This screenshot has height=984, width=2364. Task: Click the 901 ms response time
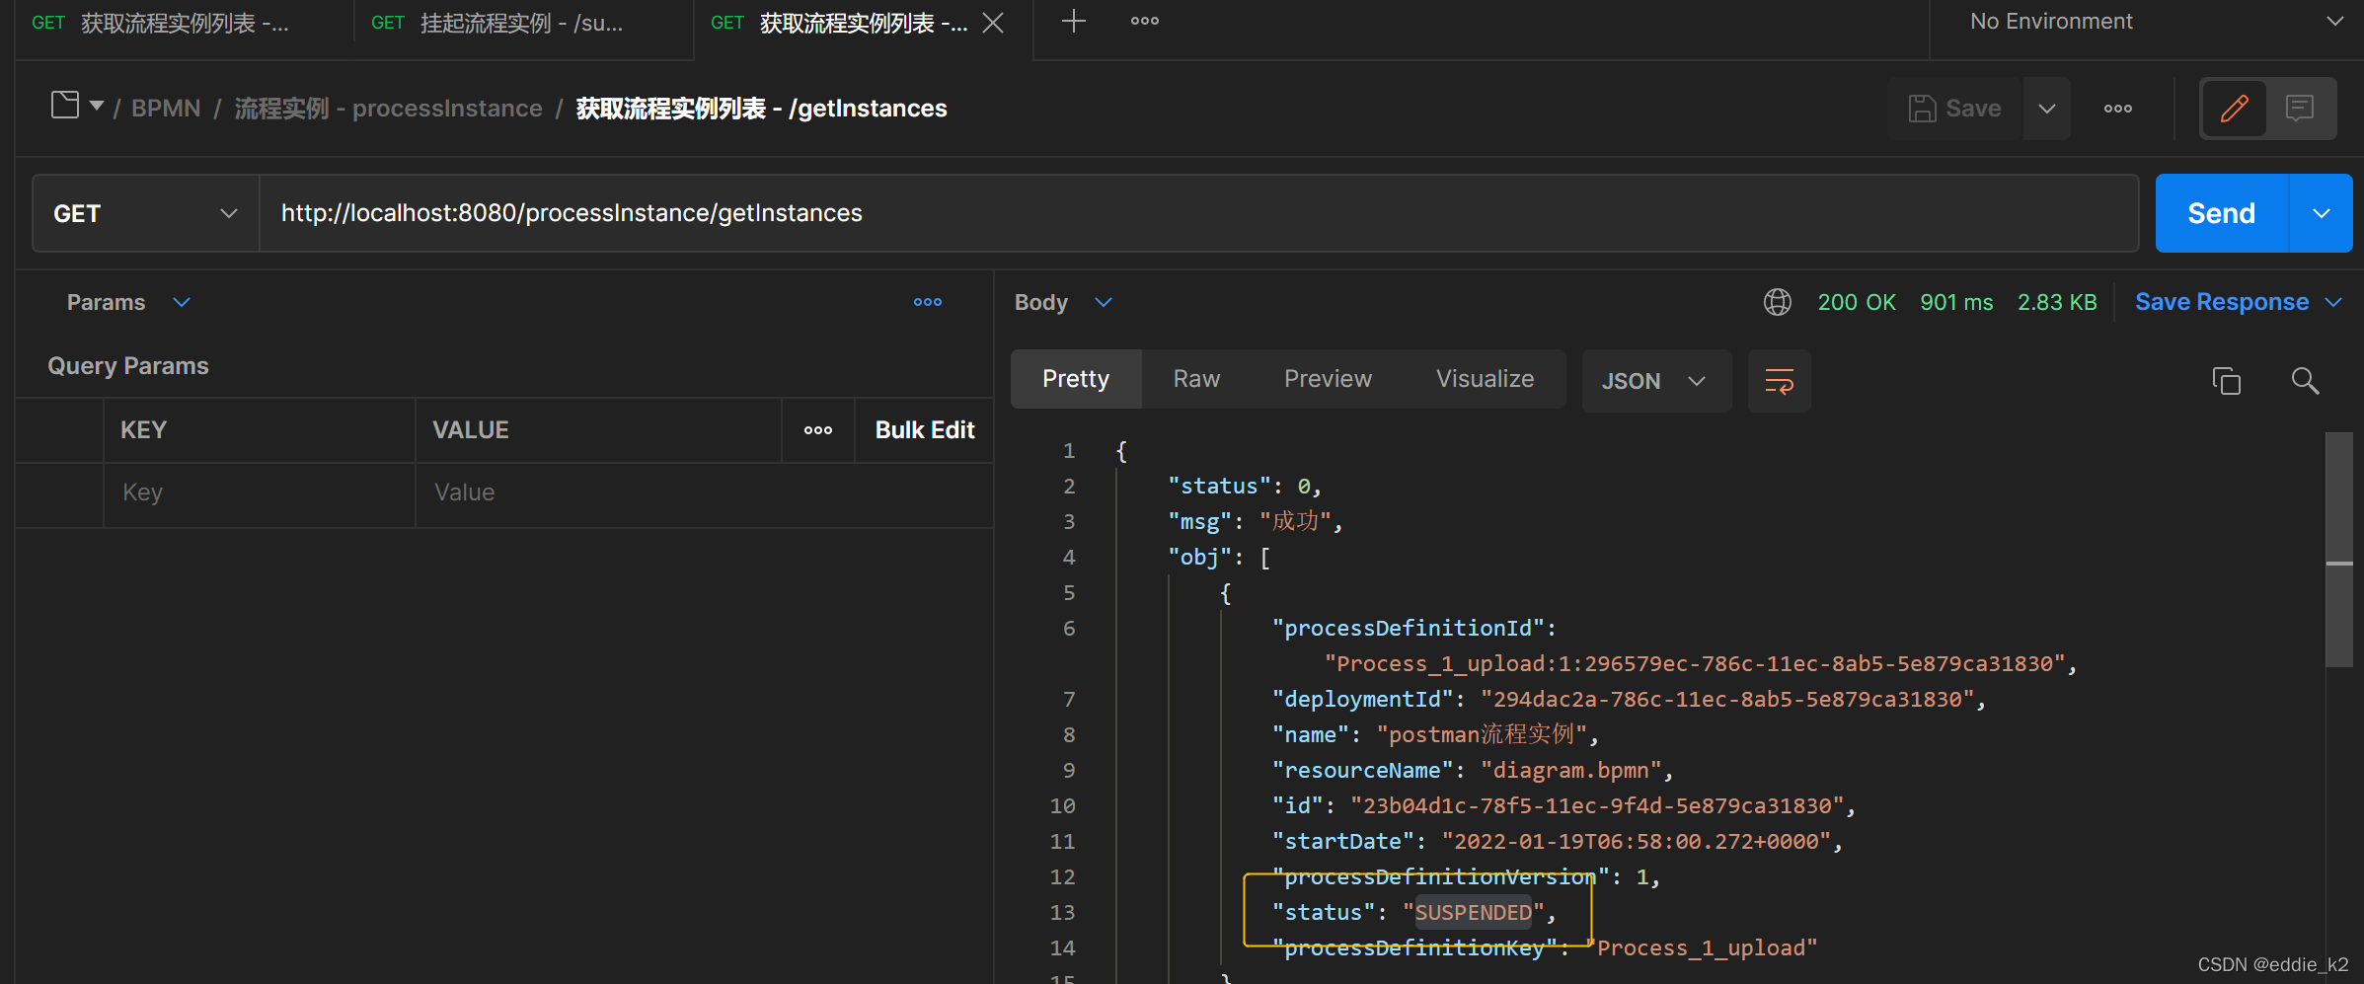click(x=1956, y=302)
